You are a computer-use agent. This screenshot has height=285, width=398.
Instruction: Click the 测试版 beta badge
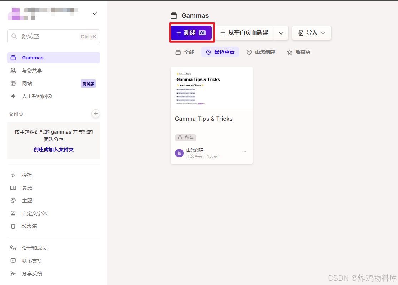(x=88, y=83)
